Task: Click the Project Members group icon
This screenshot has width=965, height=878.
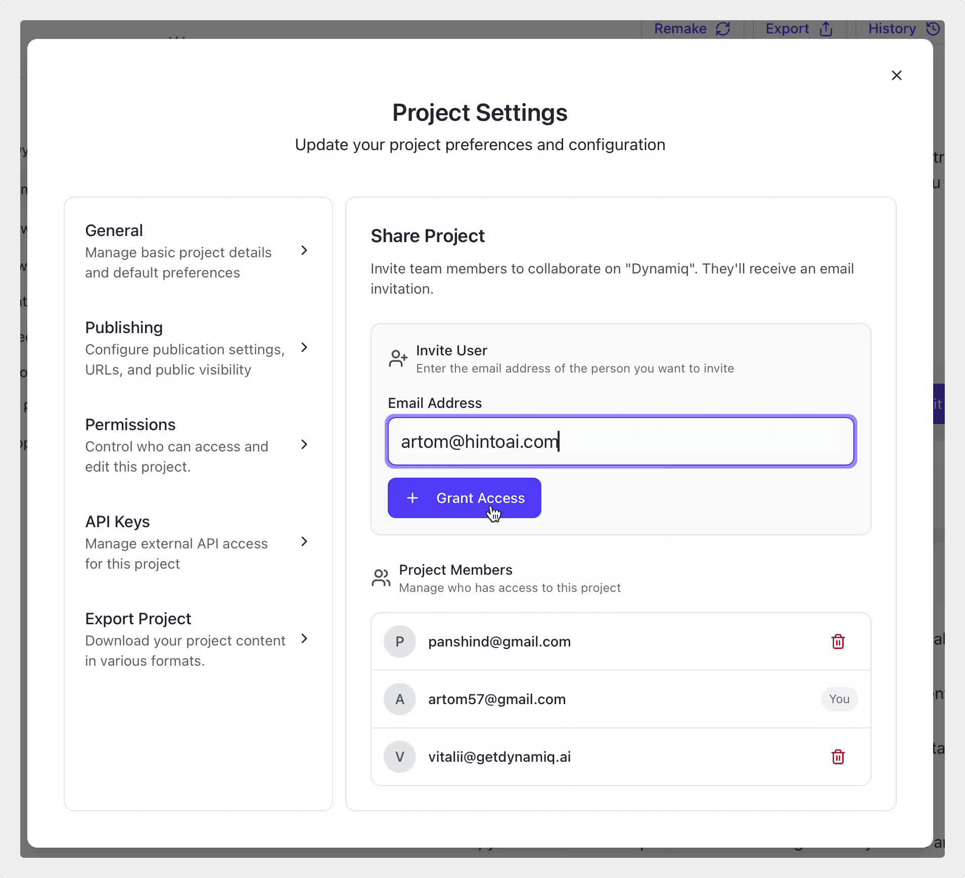Action: (x=381, y=578)
